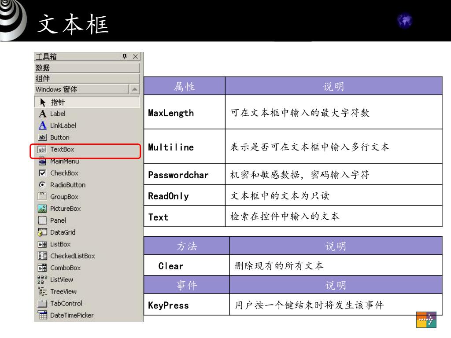Click the ReadOnly property cell
Screen dimensions: 451x338
point(185,195)
